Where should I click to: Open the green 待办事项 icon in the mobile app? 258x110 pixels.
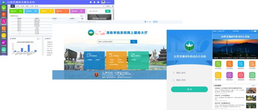pyautogui.click(x=218, y=64)
